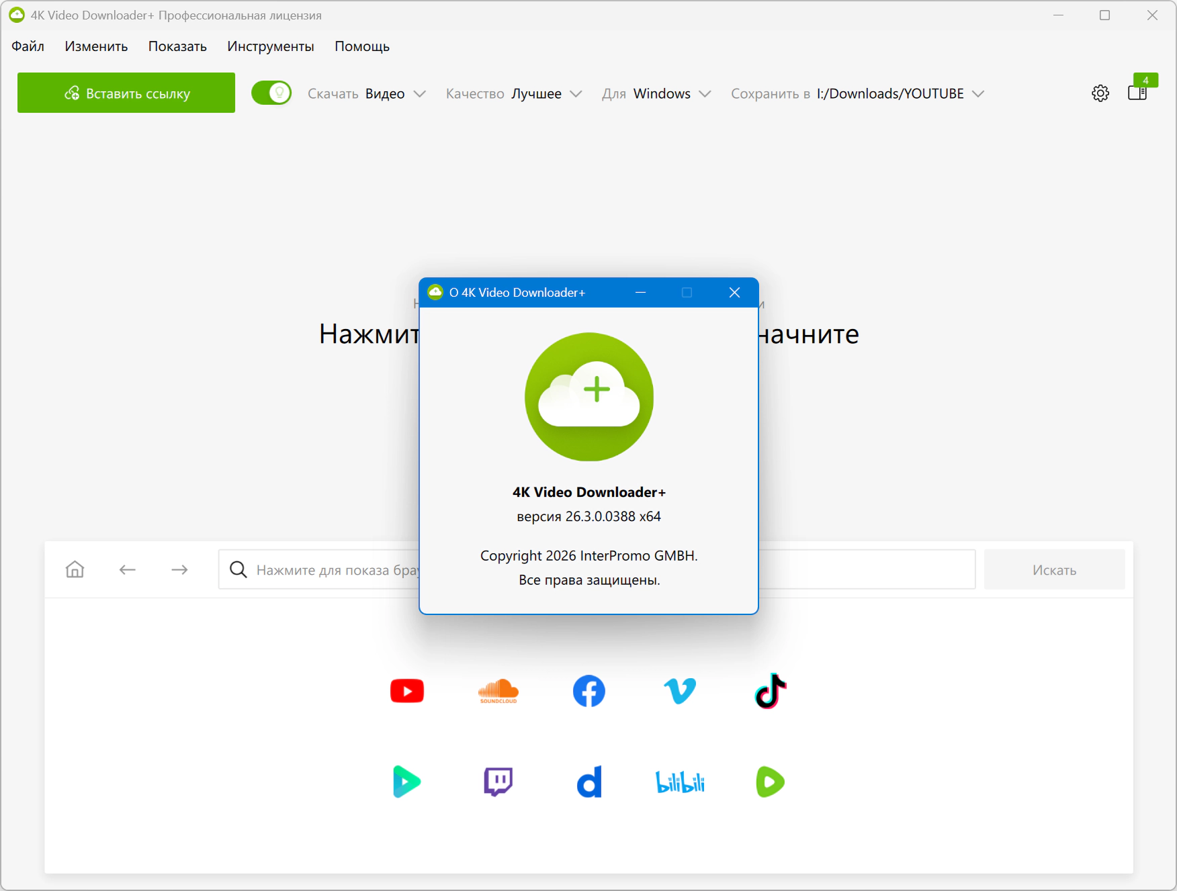Click the Все права защищены text

(589, 580)
